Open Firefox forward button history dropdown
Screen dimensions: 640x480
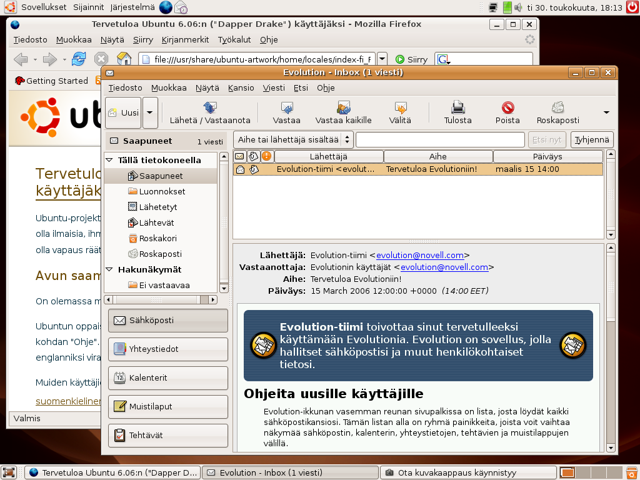click(x=64, y=59)
